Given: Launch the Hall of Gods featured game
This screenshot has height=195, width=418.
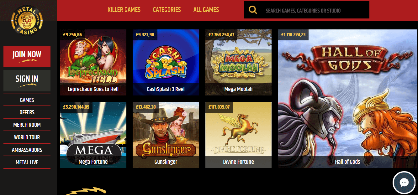Looking at the screenshot, I should pos(347,99).
